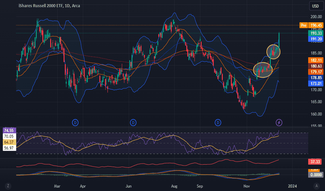Click the 178.85 blue price label
The width and height of the screenshot is (325, 191).
point(316,78)
